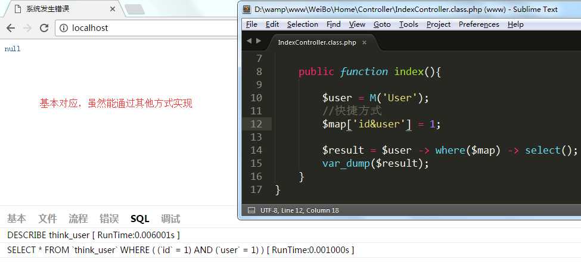
Task: Click the //快捷方式 comment line
Action: (x=352, y=111)
